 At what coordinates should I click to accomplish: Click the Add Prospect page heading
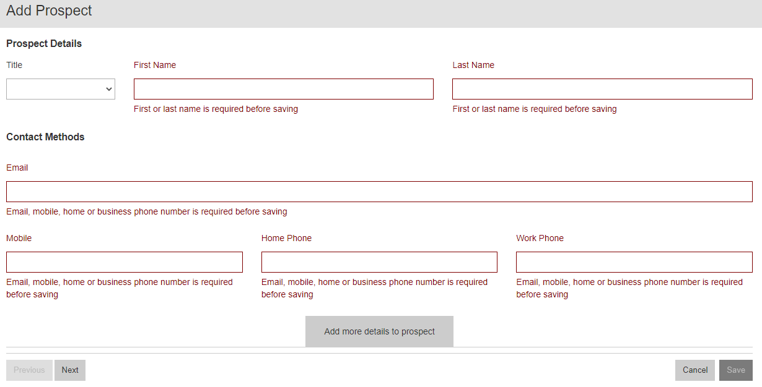coord(49,11)
